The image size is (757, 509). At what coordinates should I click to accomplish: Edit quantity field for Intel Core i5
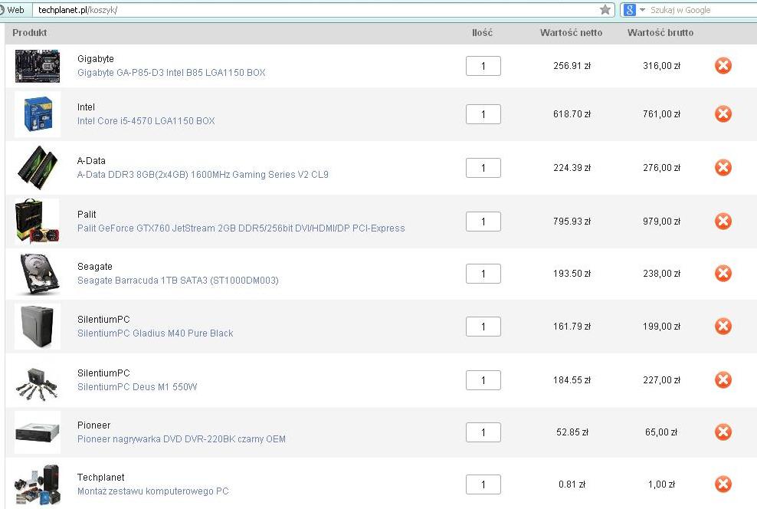click(483, 114)
